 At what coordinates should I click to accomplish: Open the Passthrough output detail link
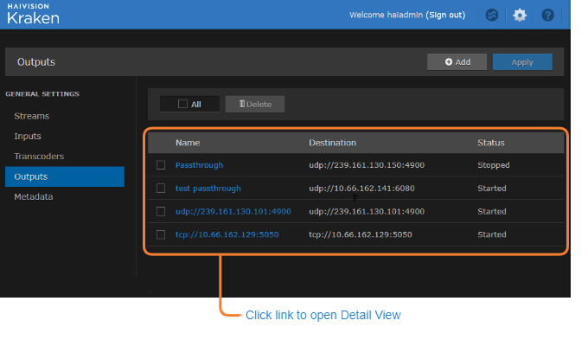[199, 165]
